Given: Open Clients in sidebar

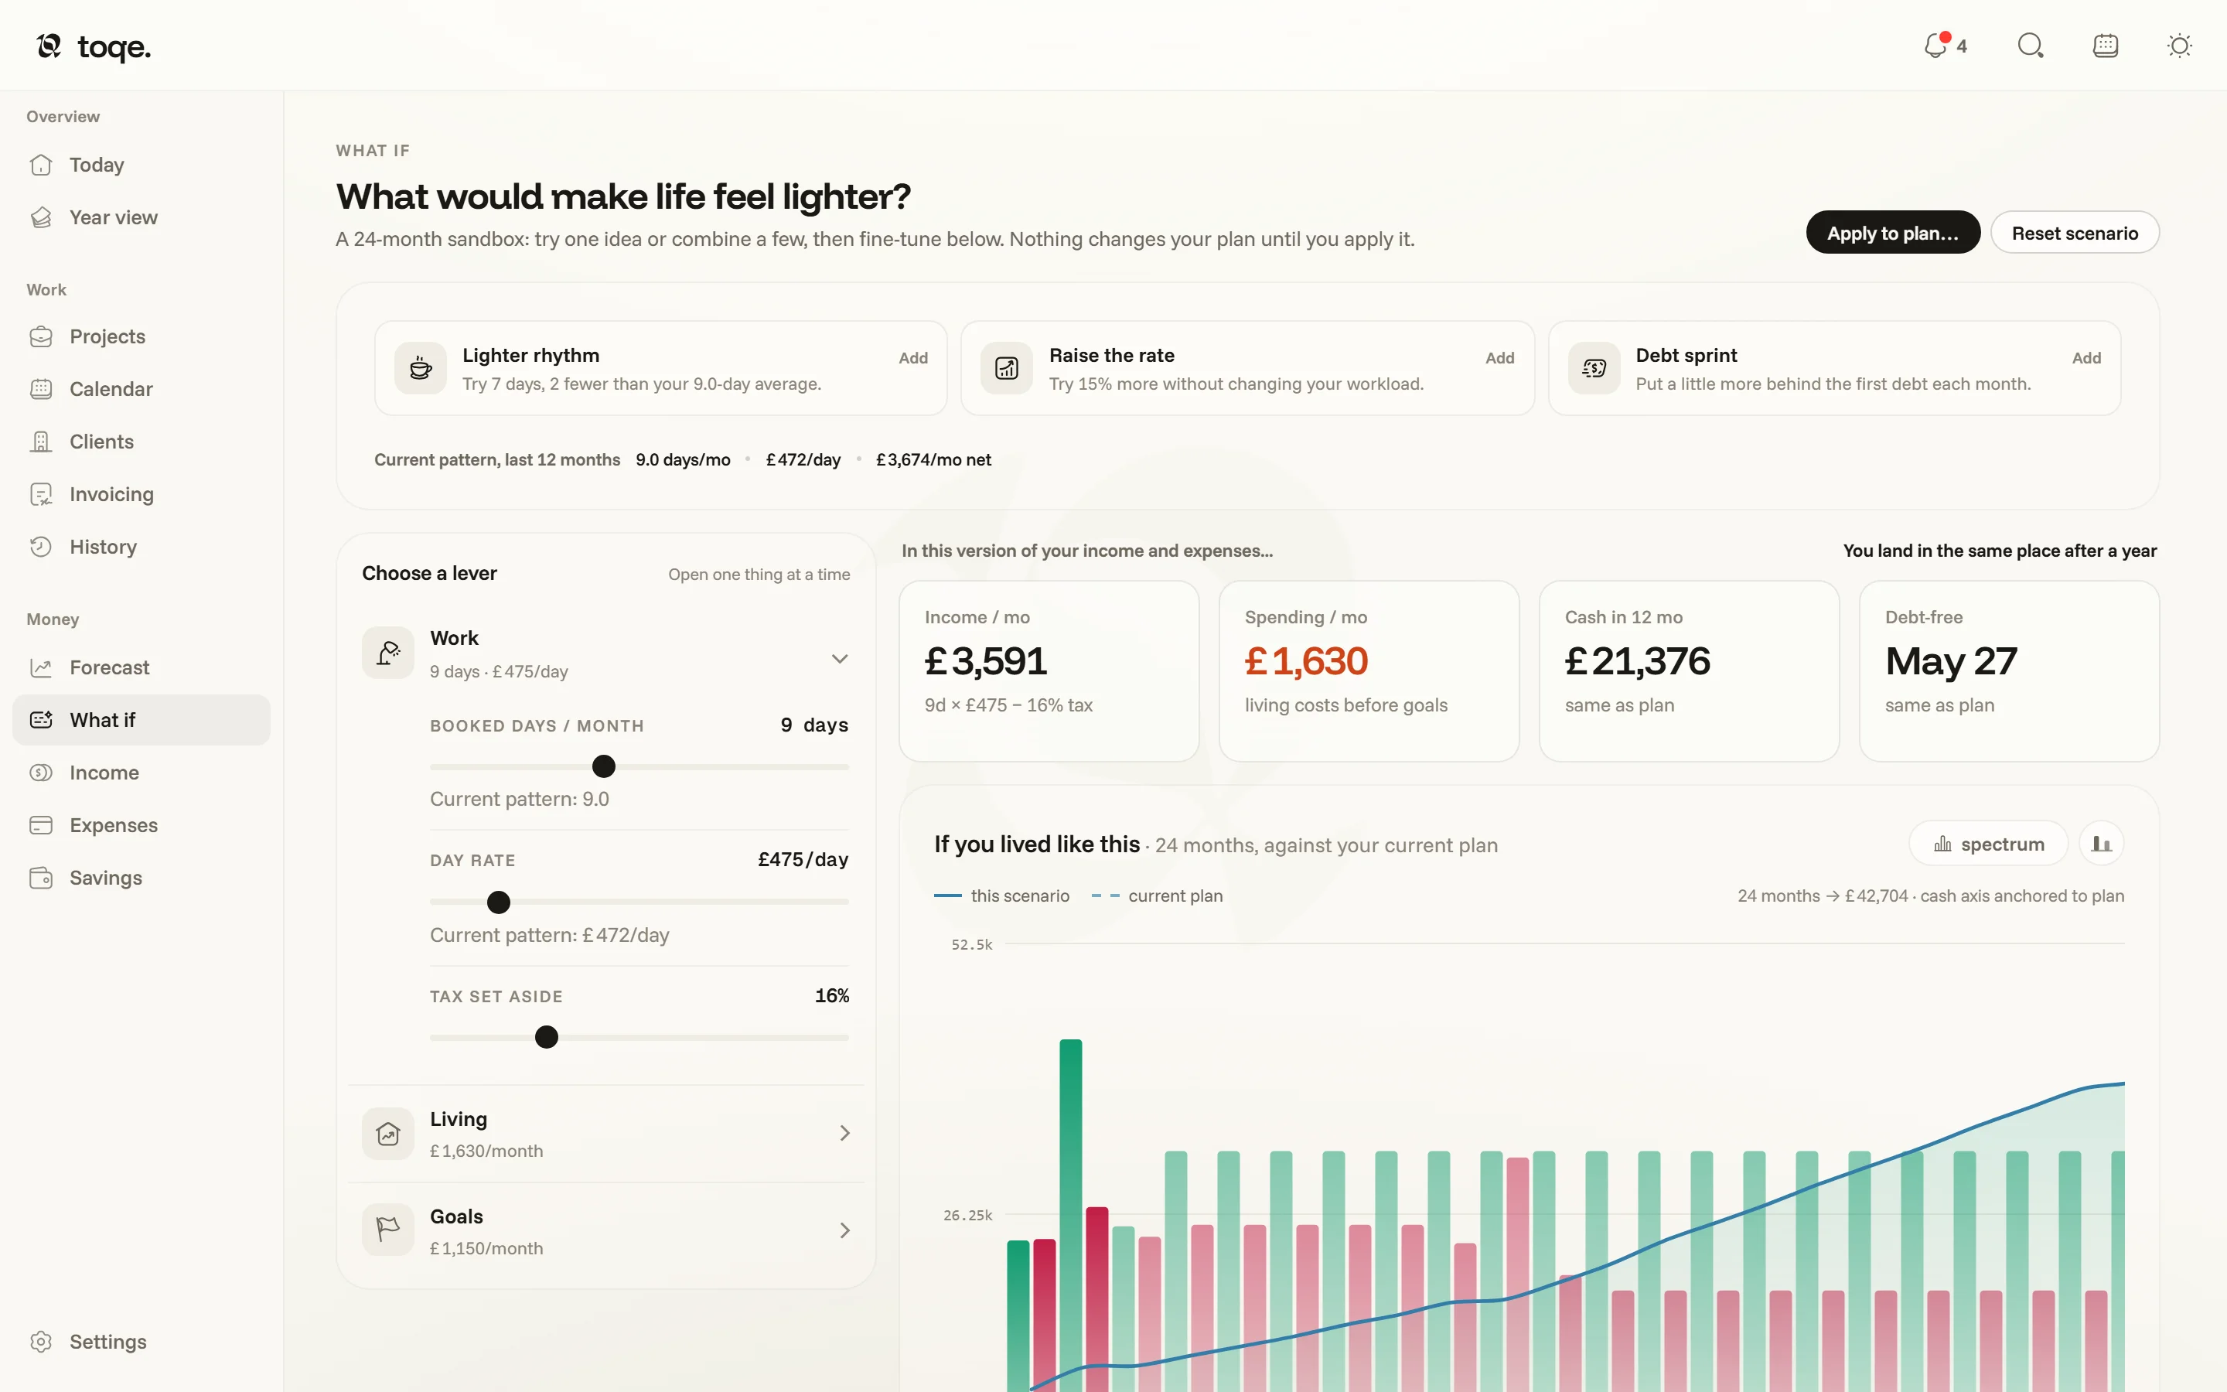Looking at the screenshot, I should coord(141,441).
